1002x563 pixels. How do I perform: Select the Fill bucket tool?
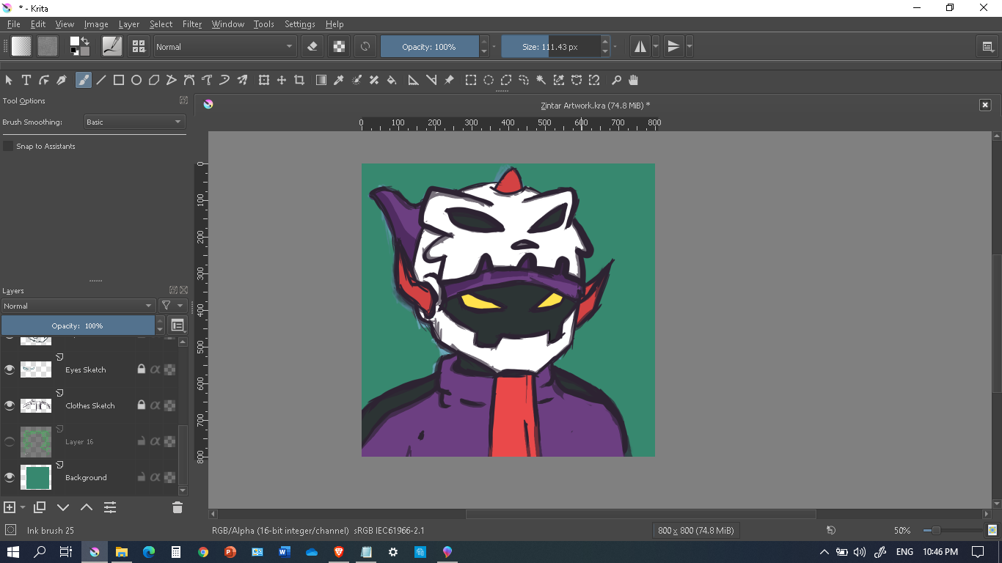point(392,80)
